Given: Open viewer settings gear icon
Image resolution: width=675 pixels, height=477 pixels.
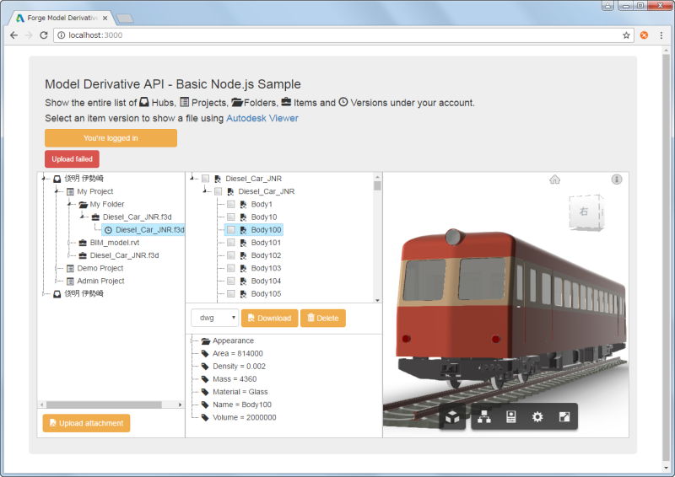Looking at the screenshot, I should 537,417.
